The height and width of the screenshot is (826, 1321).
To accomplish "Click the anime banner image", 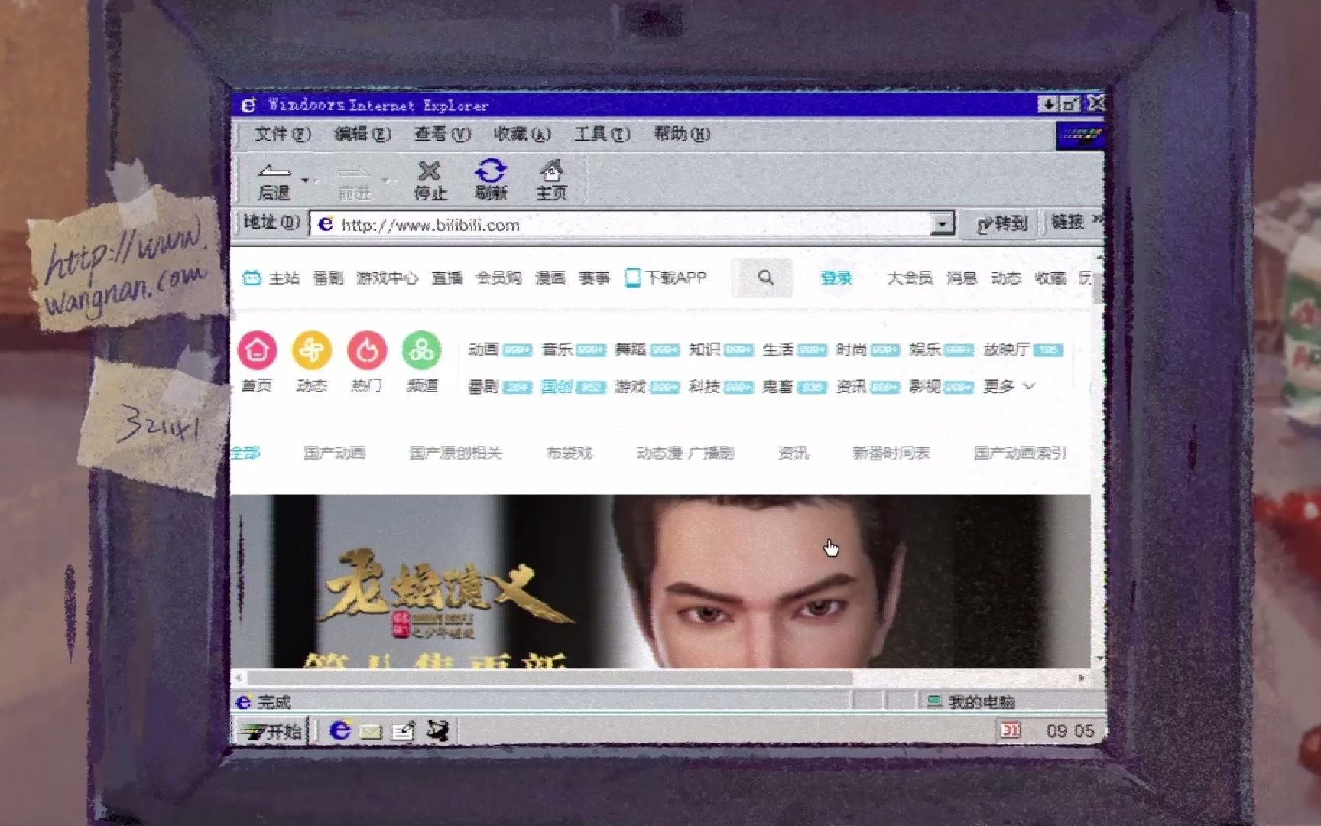I will (660, 581).
